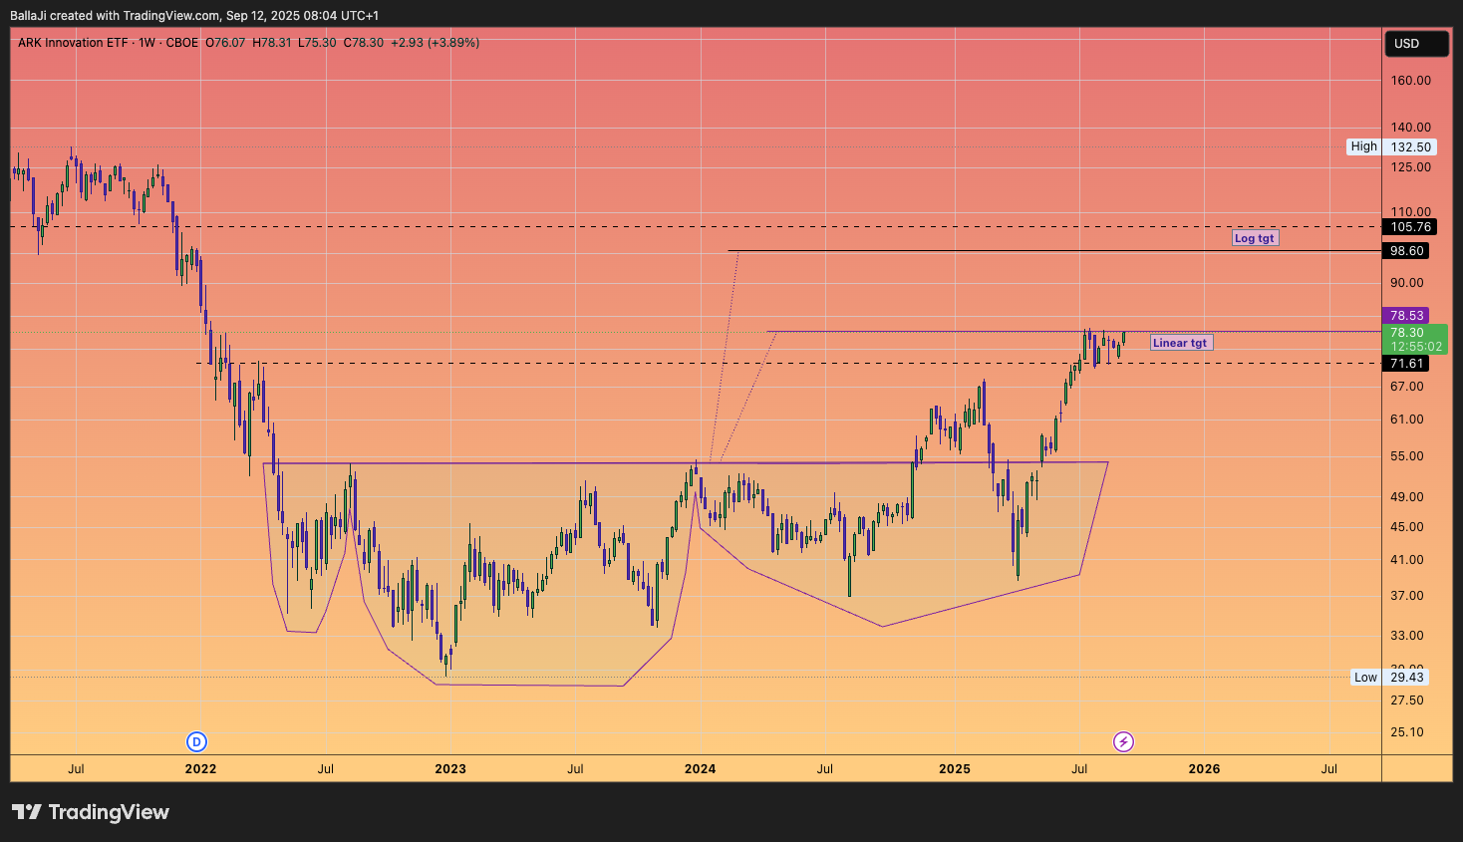Click the 105.76 price label
1463x842 pixels.
click(1410, 227)
